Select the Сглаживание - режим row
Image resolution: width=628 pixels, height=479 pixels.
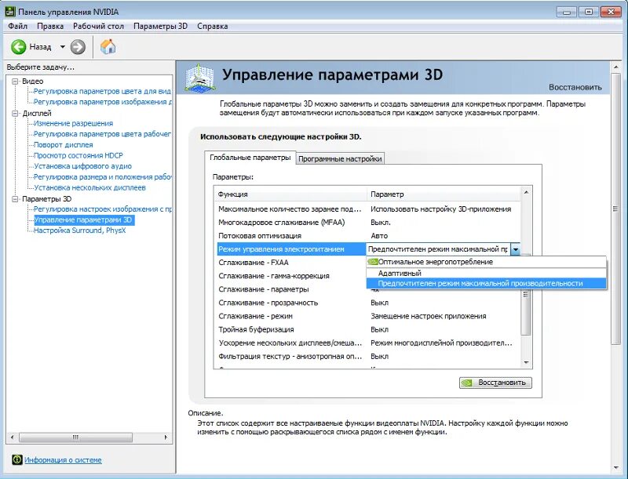pos(368,316)
